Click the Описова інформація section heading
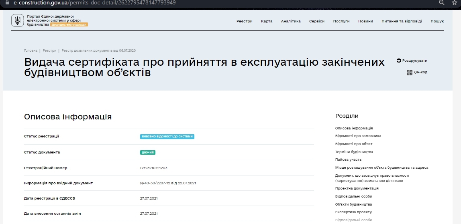This screenshot has width=461, height=224. click(68, 117)
